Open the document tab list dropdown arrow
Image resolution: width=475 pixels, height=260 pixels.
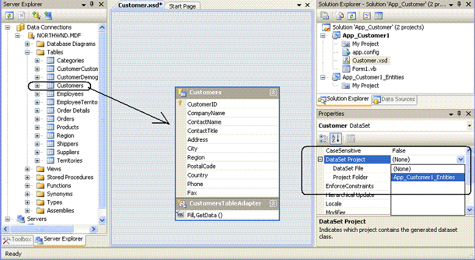[x=299, y=6]
